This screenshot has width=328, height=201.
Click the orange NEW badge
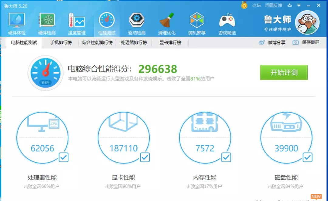click(x=316, y=196)
